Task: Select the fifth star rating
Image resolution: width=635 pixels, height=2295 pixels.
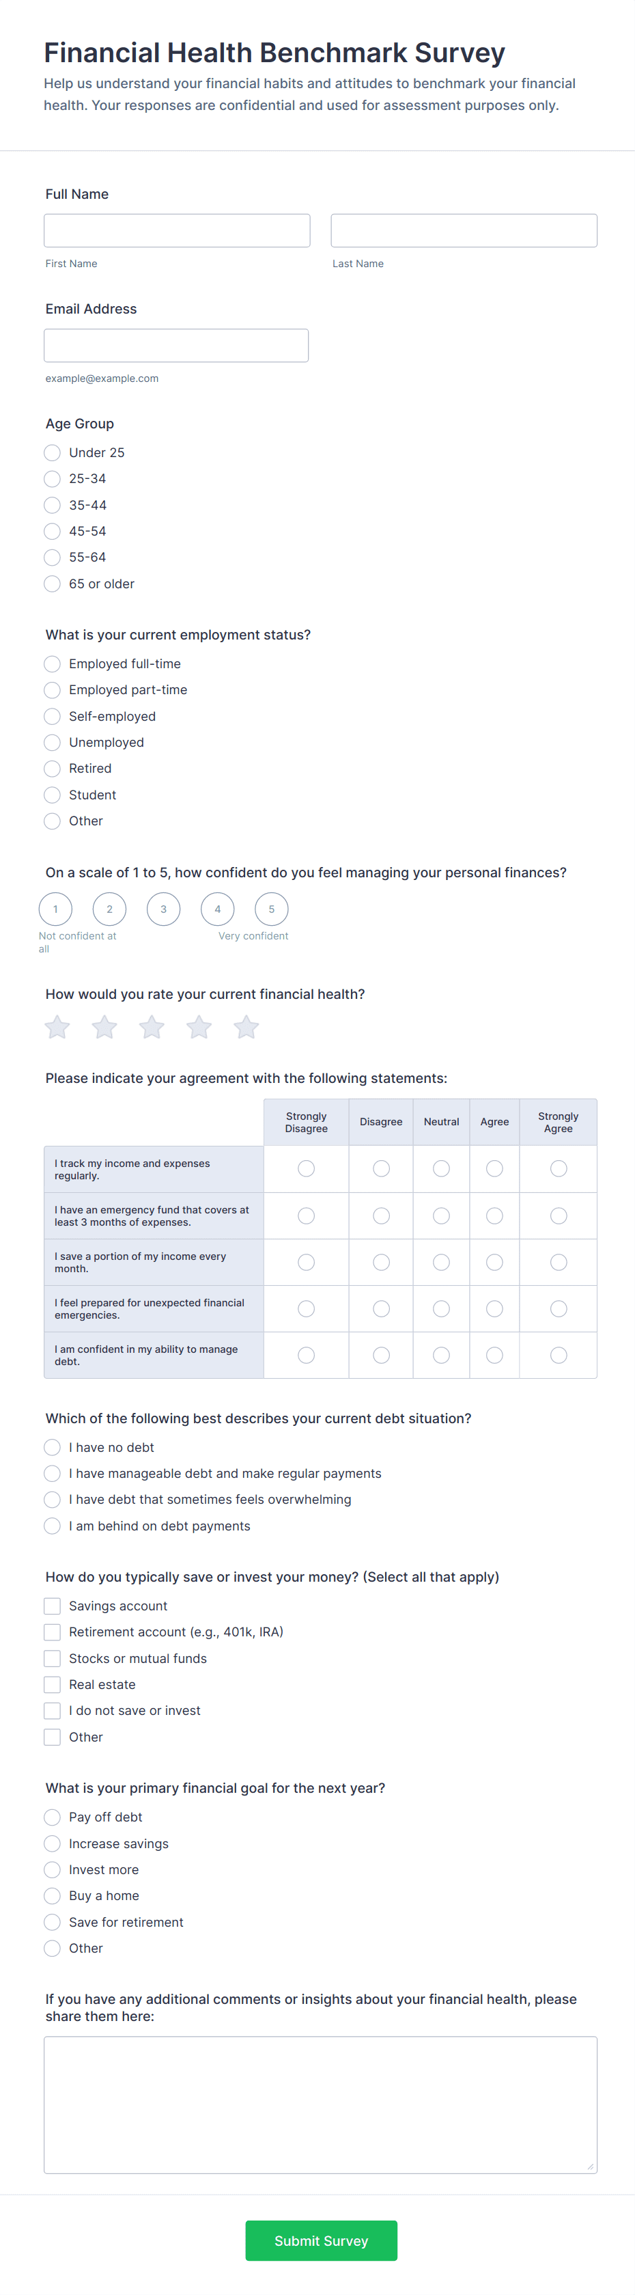Action: (x=246, y=1027)
